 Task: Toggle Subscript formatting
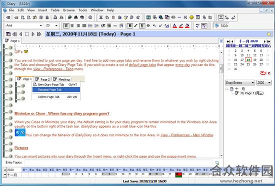(x=154, y=26)
